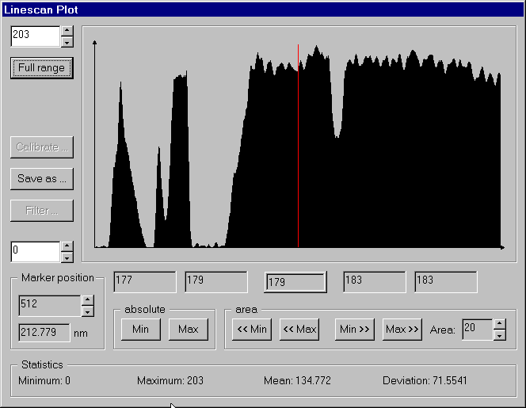Increase the Area value spinner
The height and width of the screenshot is (408, 526).
coord(499,324)
